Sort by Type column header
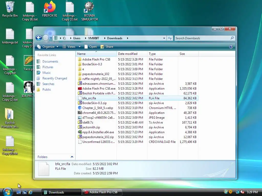The width and height of the screenshot is (262, 196). pos(162,54)
